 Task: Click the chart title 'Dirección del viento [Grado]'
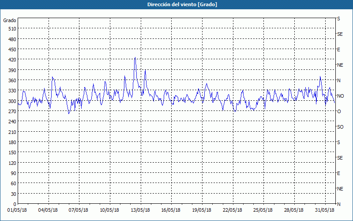182,4
